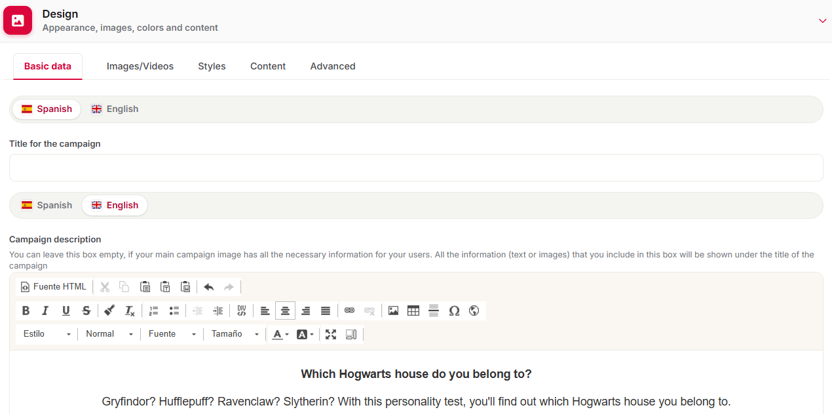The width and height of the screenshot is (832, 414).
Task: Align text to the left
Action: [x=265, y=310]
